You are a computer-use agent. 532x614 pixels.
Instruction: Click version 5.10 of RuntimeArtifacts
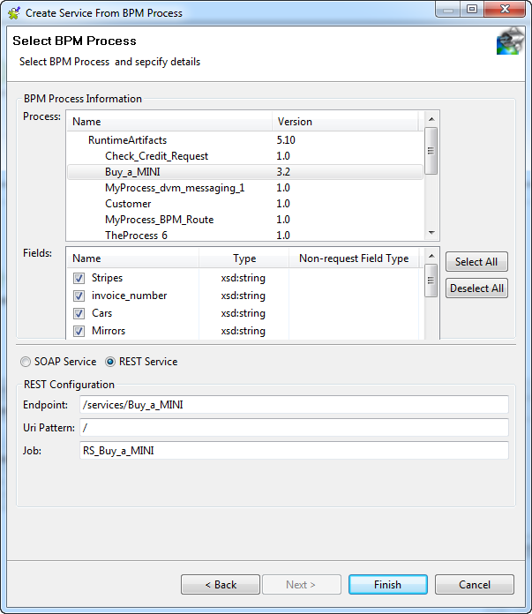click(286, 140)
